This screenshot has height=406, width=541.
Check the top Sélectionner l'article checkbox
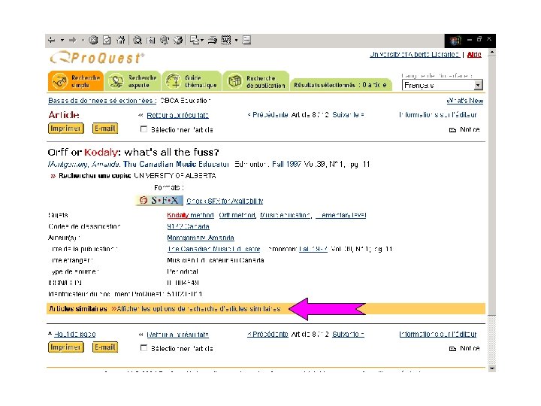coord(144,129)
